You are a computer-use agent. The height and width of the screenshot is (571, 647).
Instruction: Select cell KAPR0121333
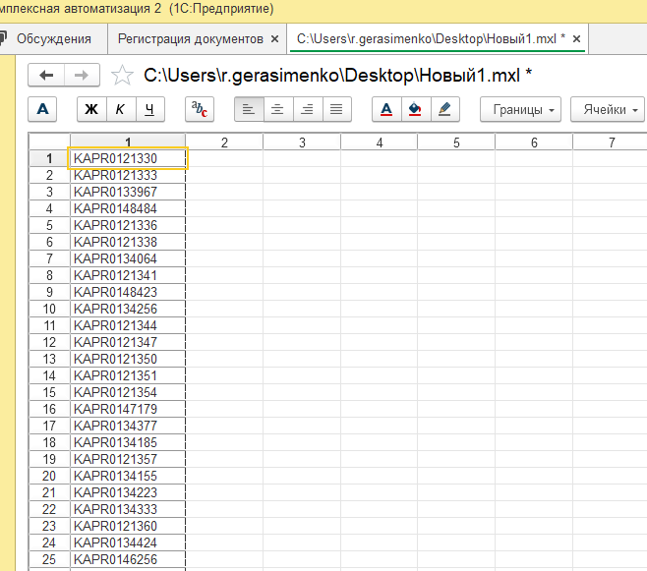(x=128, y=175)
